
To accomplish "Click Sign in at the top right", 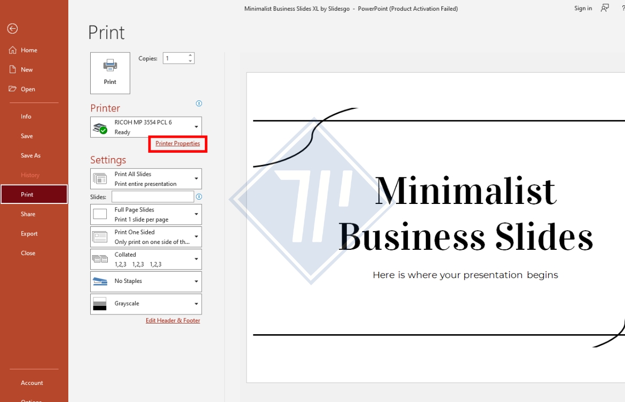I will pos(583,8).
